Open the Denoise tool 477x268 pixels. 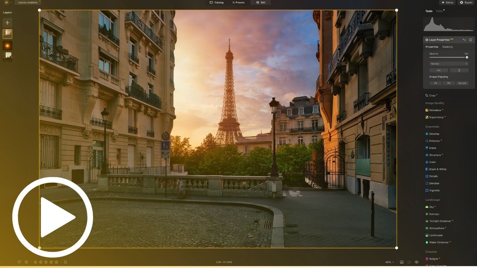(x=432, y=184)
